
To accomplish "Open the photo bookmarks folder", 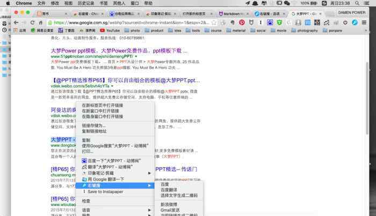I will [x=132, y=31].
